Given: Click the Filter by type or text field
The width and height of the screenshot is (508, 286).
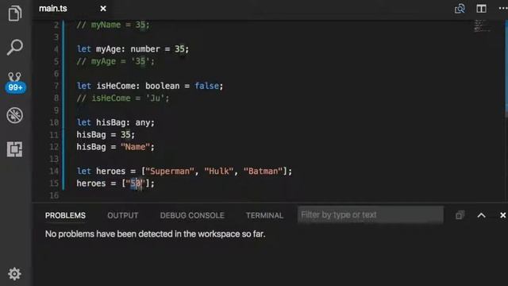Looking at the screenshot, I should pyautogui.click(x=371, y=214).
